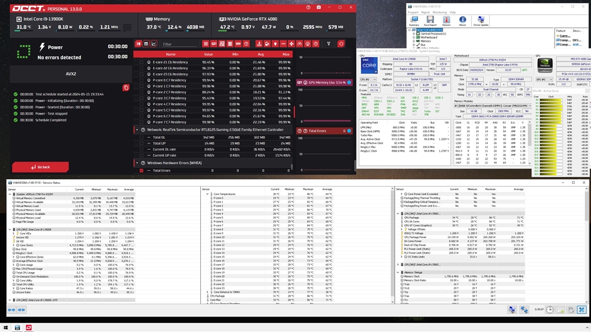Open the Windows Start button

[6, 327]
